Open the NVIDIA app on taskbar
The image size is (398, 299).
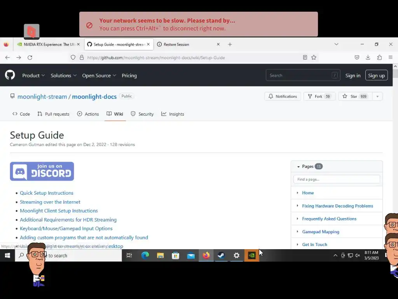click(x=251, y=255)
